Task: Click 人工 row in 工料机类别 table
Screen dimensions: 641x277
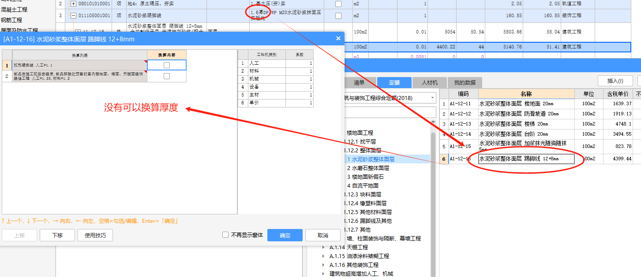Action: point(276,63)
